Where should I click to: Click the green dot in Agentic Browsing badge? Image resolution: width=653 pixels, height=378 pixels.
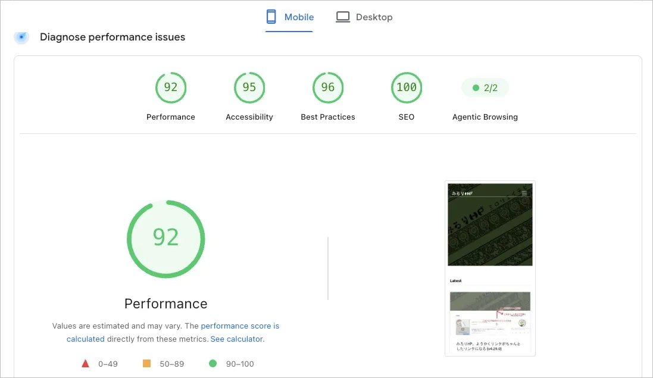(476, 88)
